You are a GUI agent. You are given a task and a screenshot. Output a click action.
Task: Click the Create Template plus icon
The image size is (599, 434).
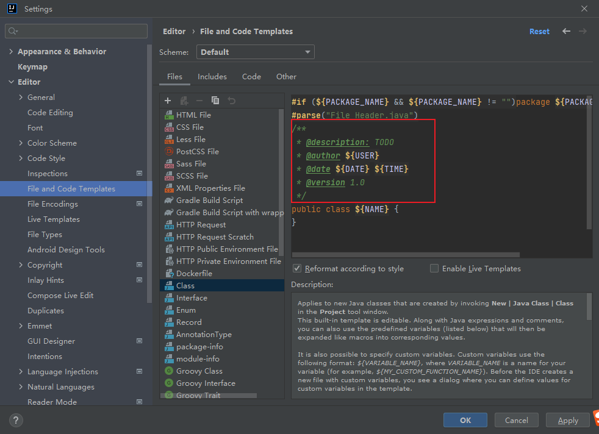pyautogui.click(x=168, y=101)
